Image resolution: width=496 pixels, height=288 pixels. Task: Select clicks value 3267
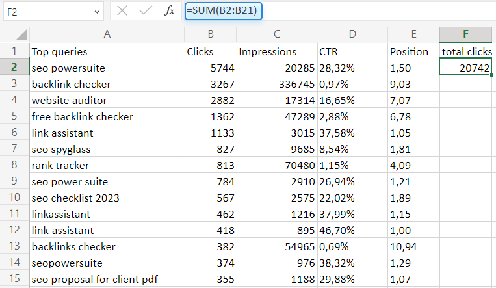(211, 84)
